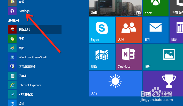Open the 地图 Maps tile
183x106 pixels.
[102, 57]
